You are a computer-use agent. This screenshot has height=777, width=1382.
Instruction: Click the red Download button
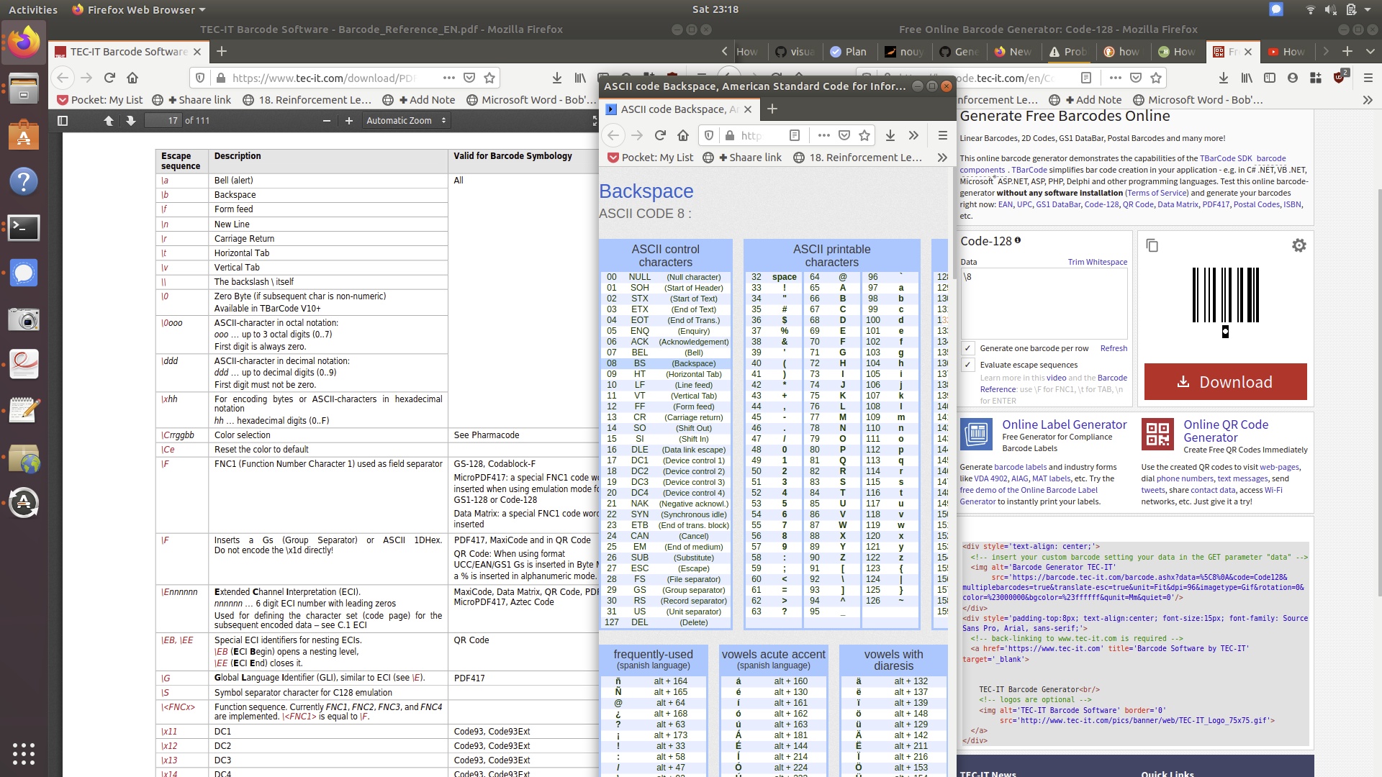(1225, 382)
